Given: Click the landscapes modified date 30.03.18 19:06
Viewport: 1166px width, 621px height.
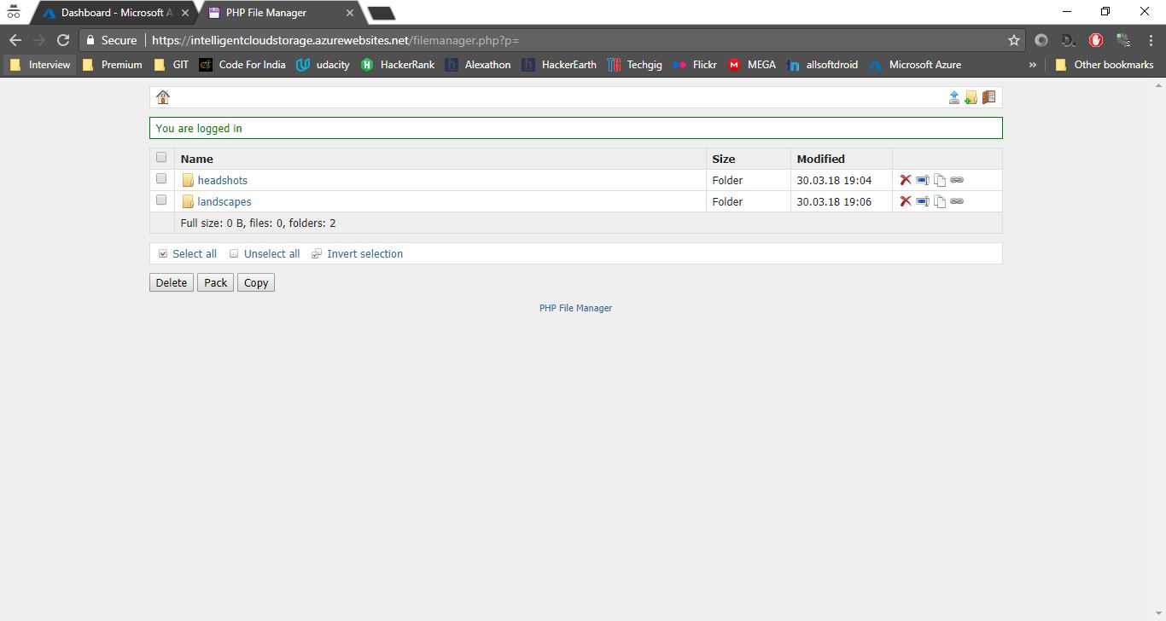Looking at the screenshot, I should 834,201.
